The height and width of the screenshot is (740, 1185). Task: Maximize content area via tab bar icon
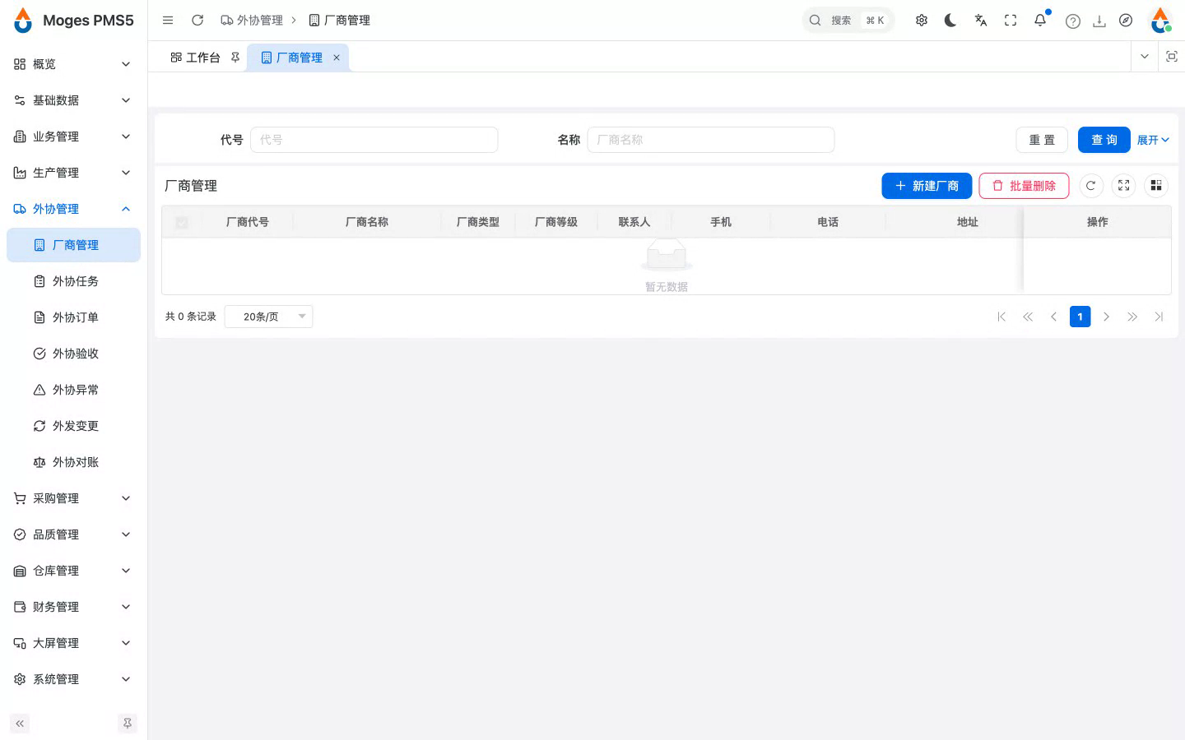coord(1172,57)
